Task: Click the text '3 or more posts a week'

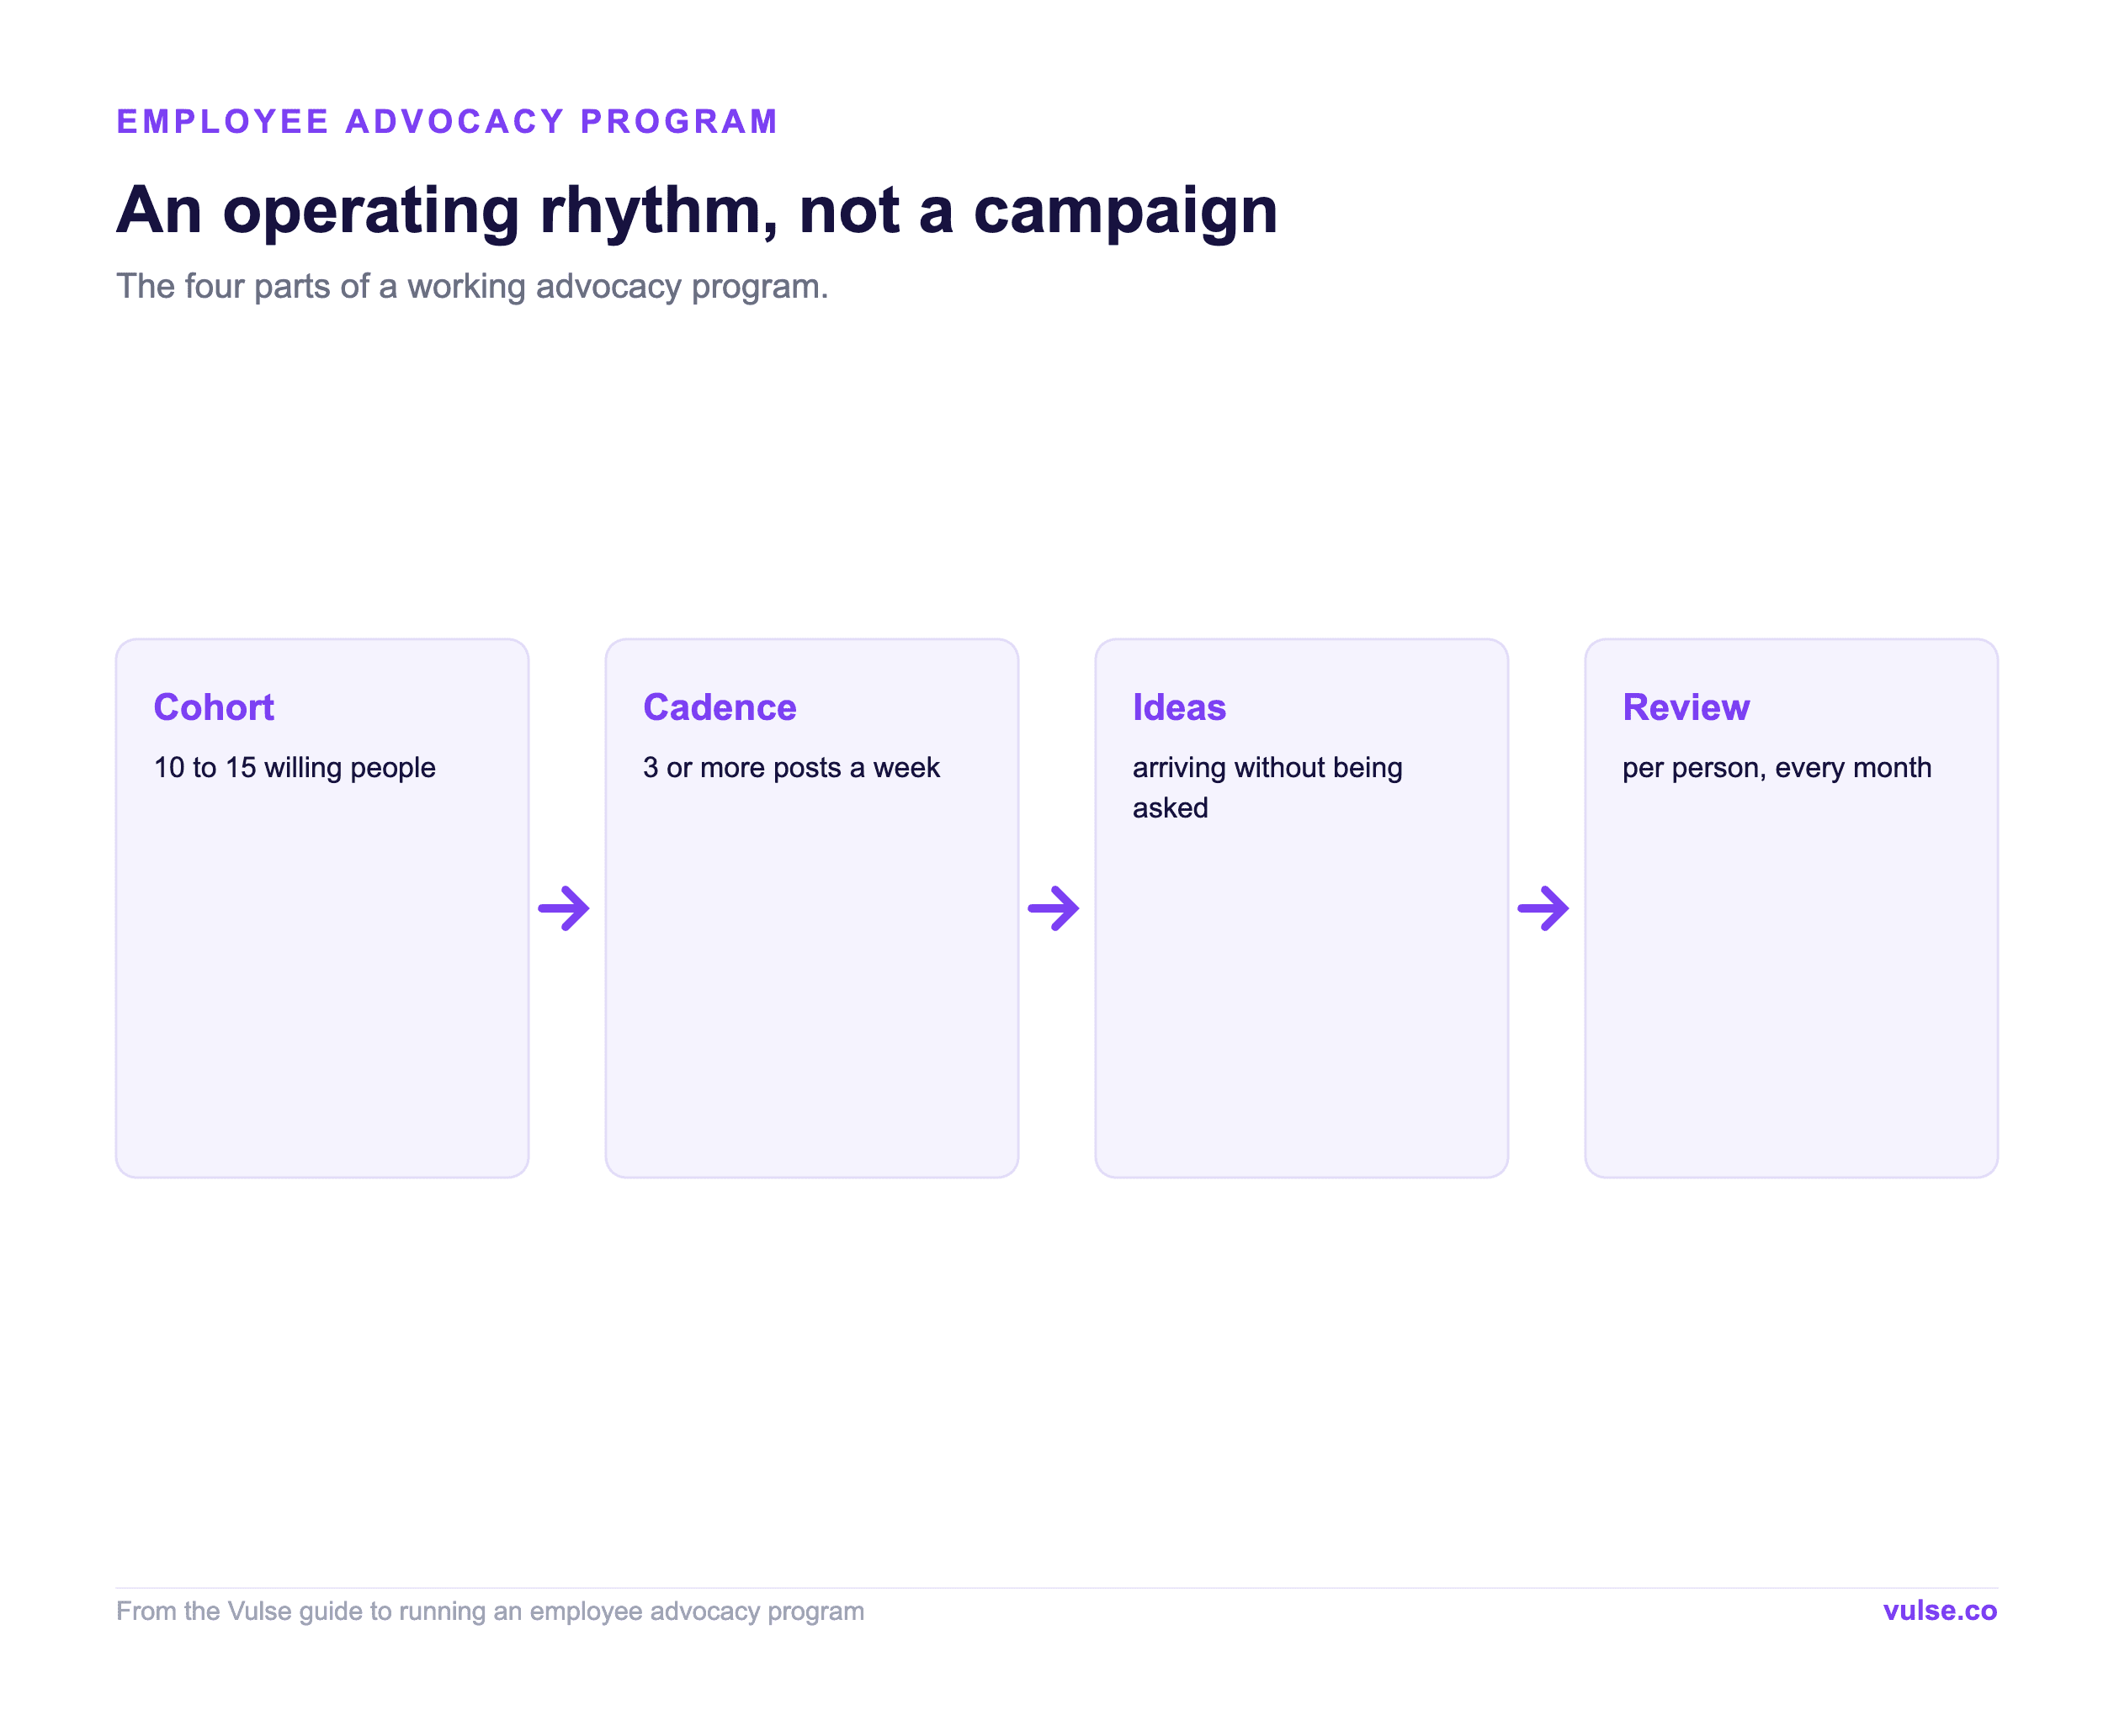Action: [791, 767]
